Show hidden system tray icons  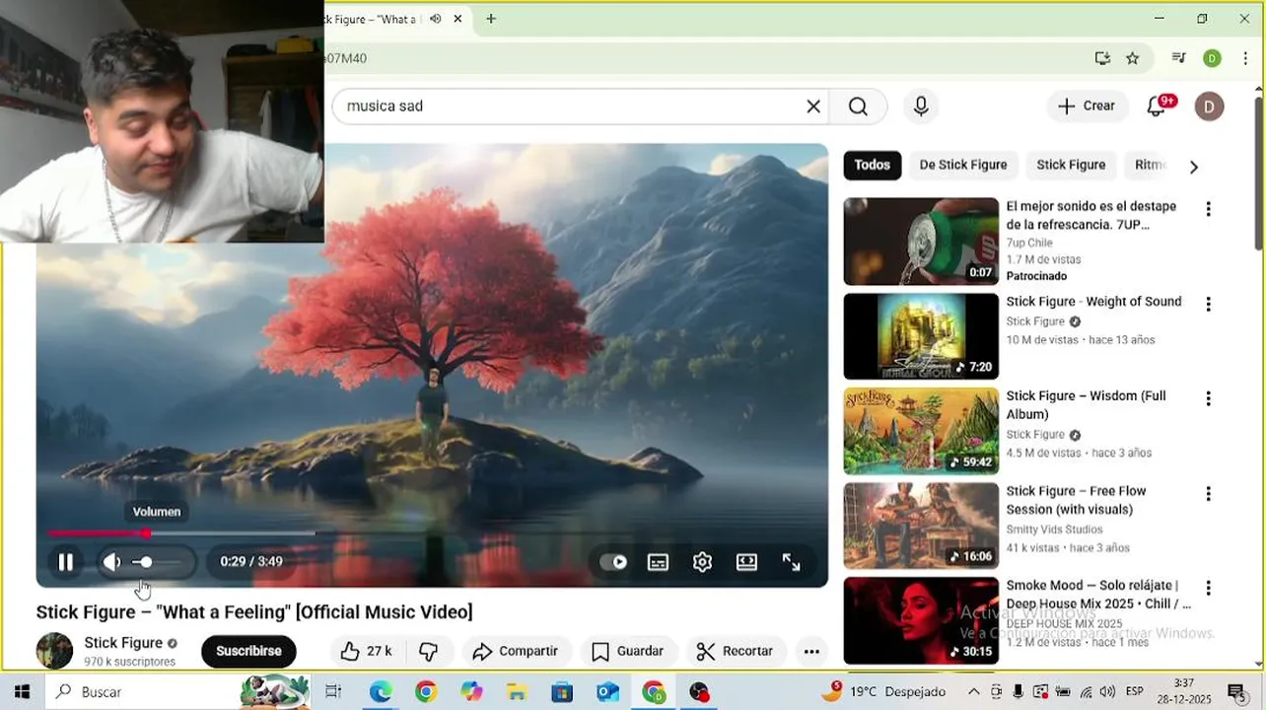coord(974,692)
